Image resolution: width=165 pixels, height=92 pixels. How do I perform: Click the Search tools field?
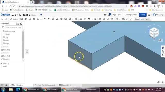tap(142, 19)
